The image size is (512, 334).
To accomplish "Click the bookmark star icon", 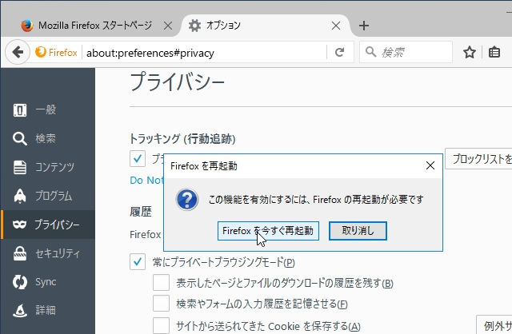I will [470, 52].
